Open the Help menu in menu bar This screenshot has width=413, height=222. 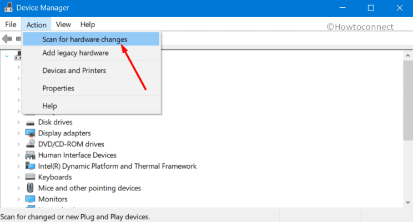(x=88, y=24)
